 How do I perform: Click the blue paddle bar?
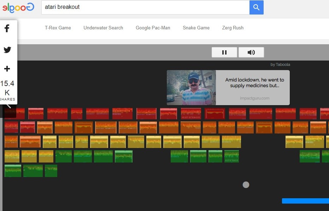[305, 201]
